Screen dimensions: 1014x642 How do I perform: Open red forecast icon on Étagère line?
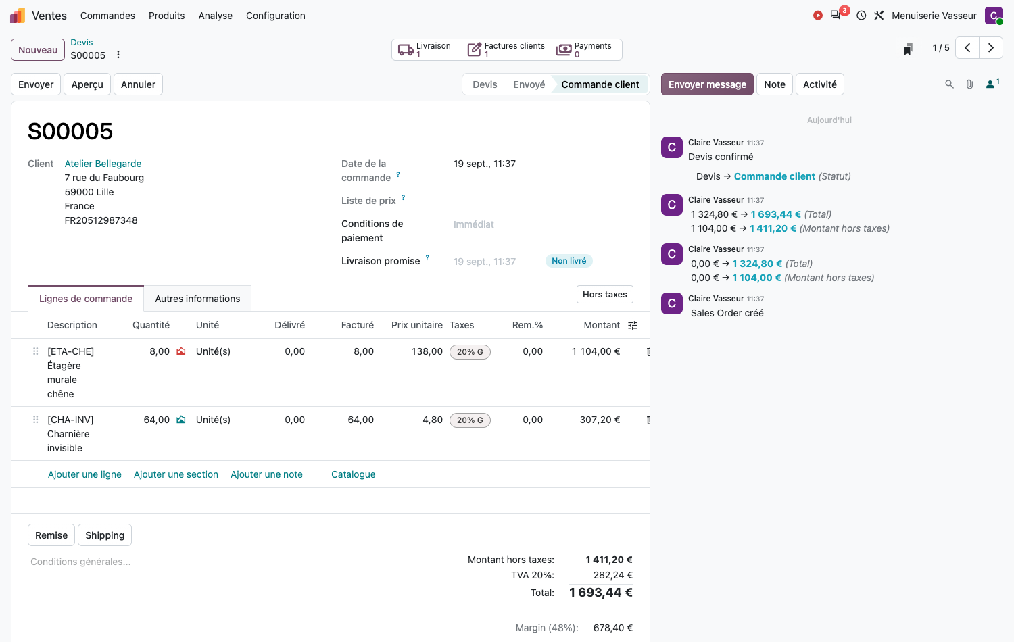pyautogui.click(x=181, y=351)
